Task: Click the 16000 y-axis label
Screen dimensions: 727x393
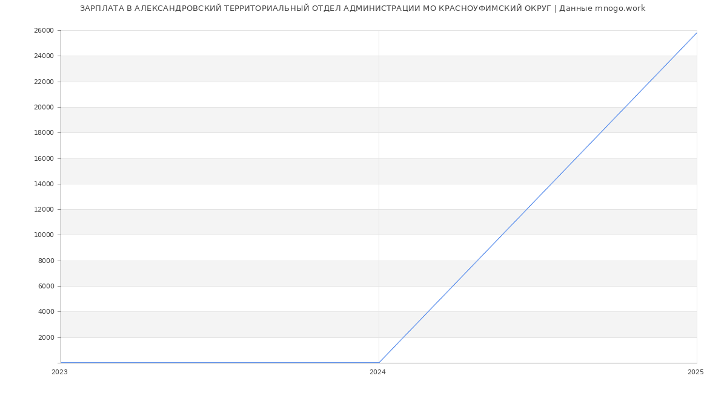Action: [x=44, y=158]
